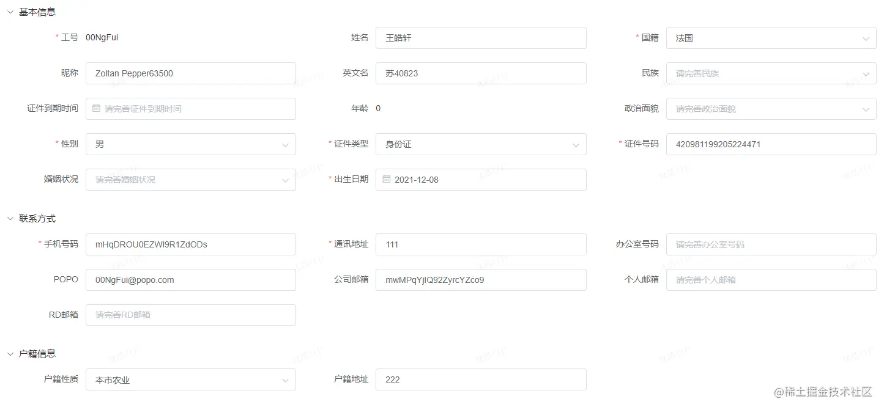The height and width of the screenshot is (410, 884).
Task: Click the calendar icon in 出生日期 field
Action: tap(386, 179)
